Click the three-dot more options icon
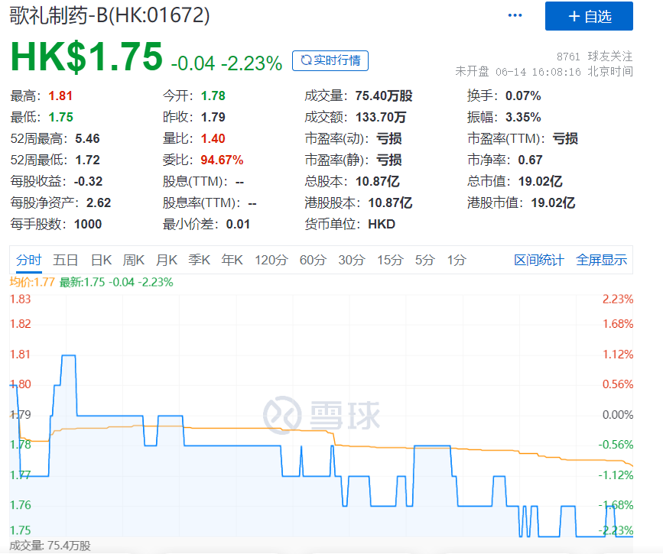Screen dimensions: 663x554 point(515,16)
